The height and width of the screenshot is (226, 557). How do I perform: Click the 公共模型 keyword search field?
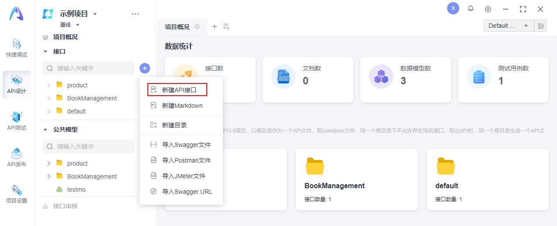coord(89,146)
